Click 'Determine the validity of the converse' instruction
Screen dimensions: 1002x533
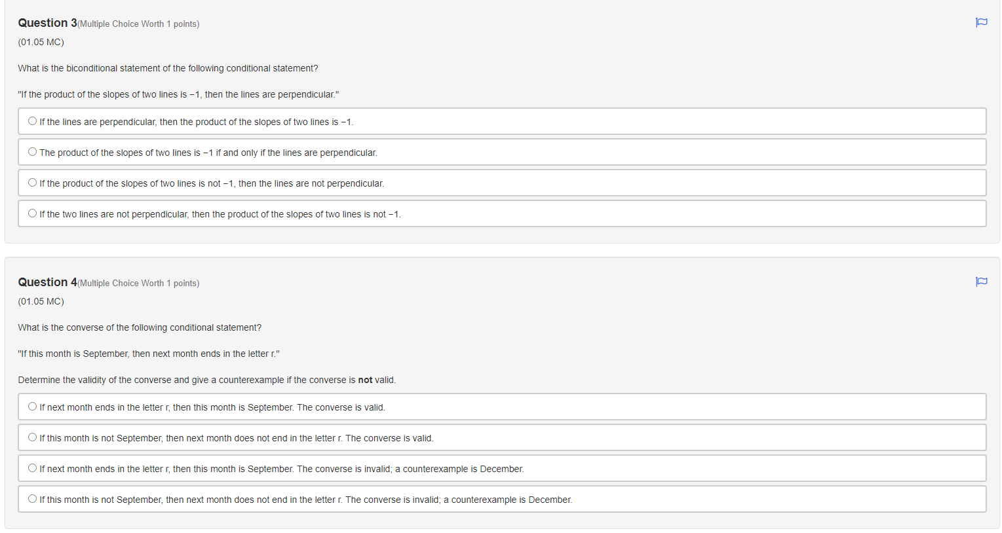207,380
